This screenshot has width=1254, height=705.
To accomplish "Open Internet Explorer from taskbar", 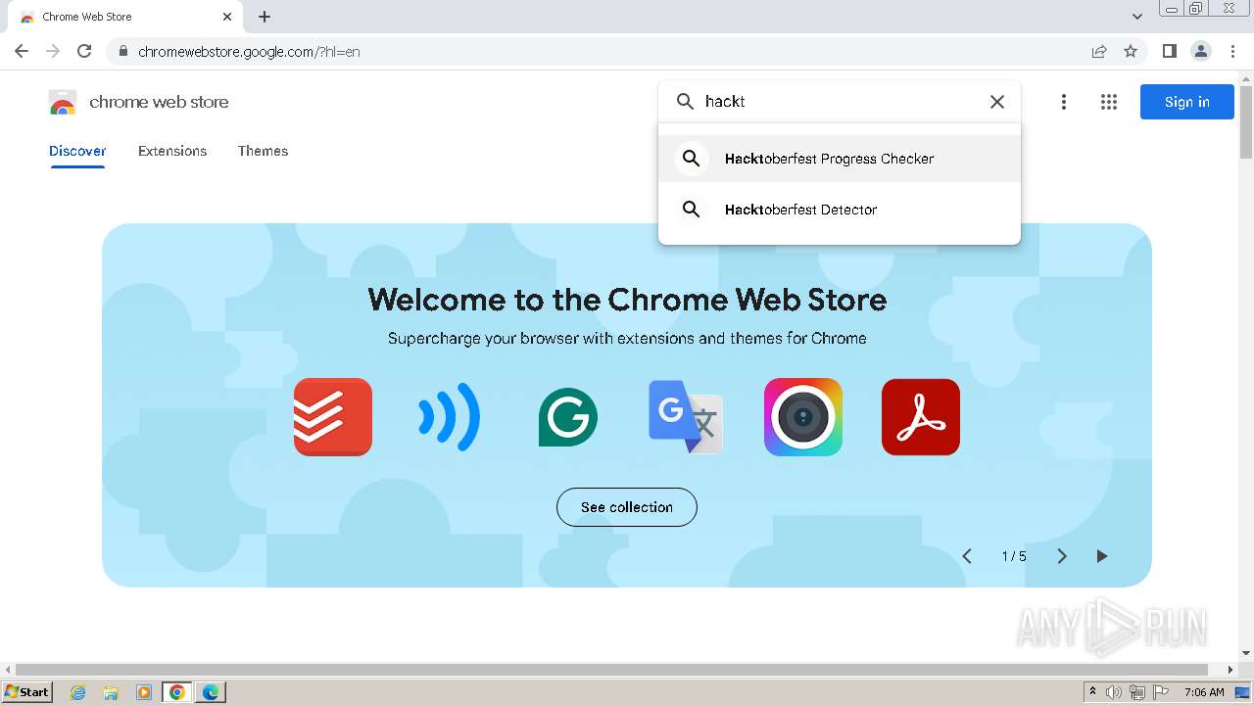I will [78, 692].
